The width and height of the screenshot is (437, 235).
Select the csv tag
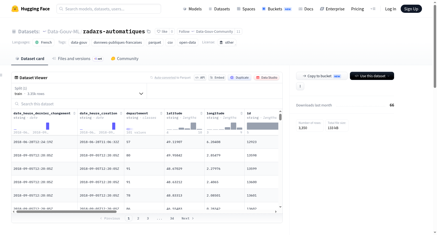coord(170,42)
